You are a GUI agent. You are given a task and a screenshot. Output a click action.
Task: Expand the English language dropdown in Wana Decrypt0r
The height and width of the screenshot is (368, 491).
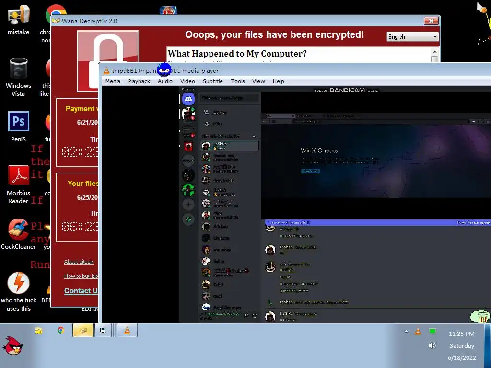click(x=412, y=37)
